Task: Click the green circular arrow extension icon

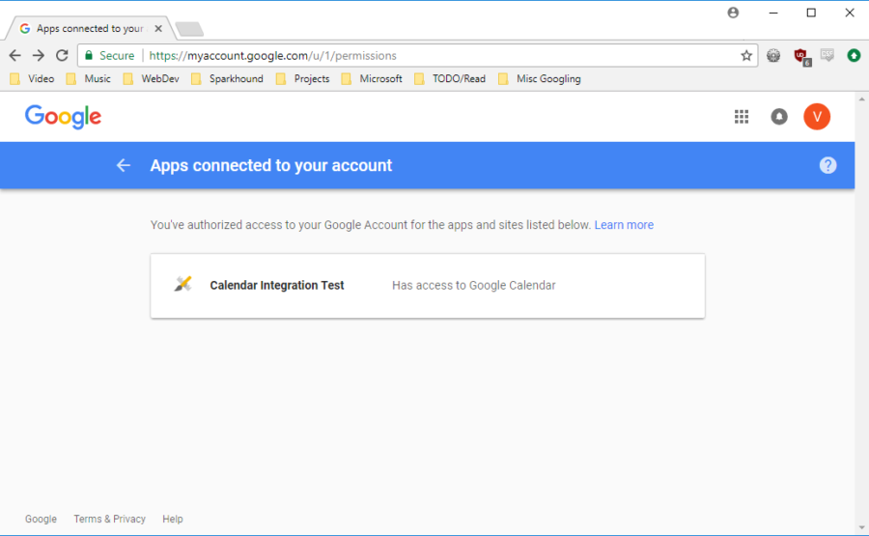Action: click(x=854, y=55)
